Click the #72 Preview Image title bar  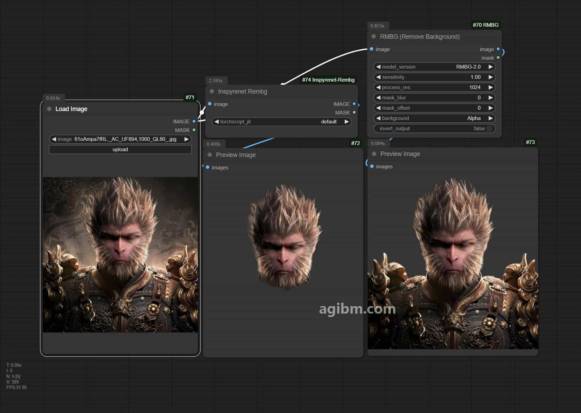click(x=283, y=155)
